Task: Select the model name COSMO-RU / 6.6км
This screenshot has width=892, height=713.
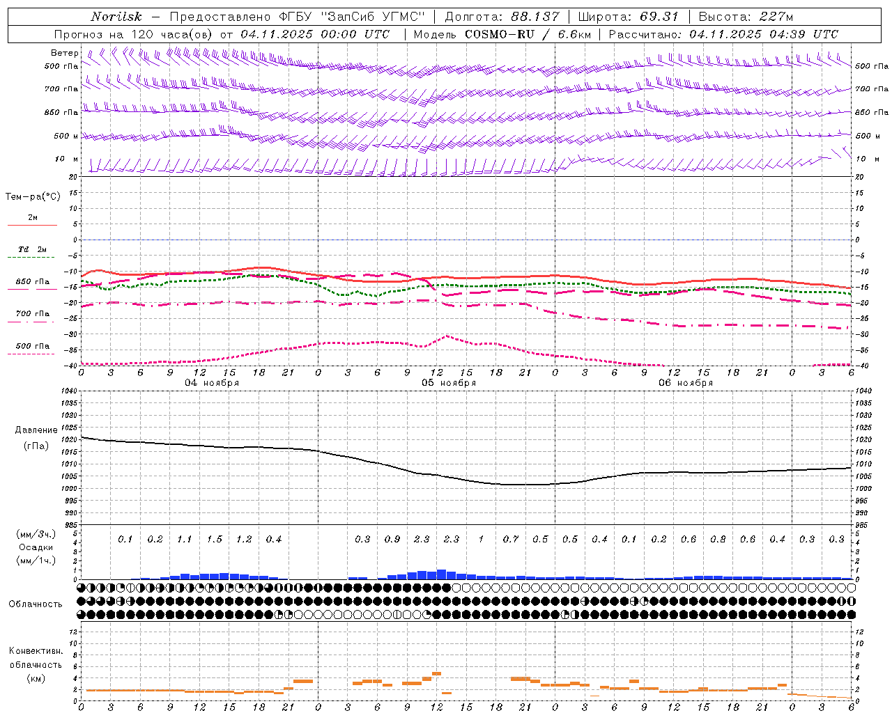Action: [528, 34]
